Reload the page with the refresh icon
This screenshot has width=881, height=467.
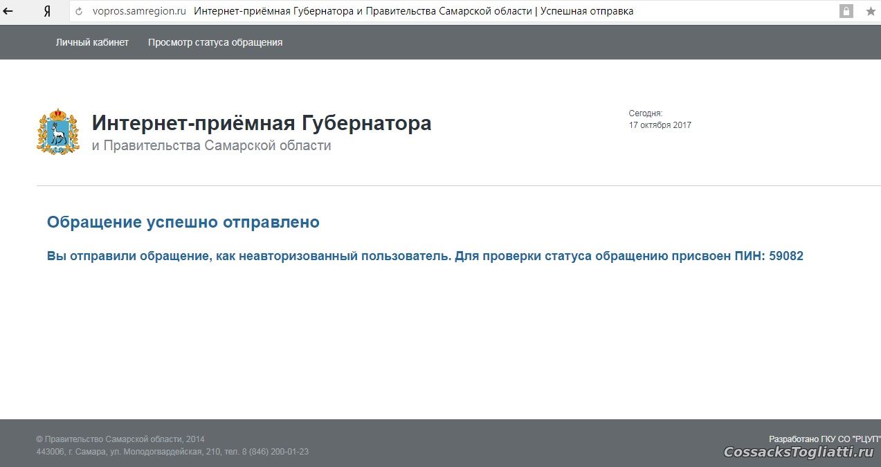point(79,11)
